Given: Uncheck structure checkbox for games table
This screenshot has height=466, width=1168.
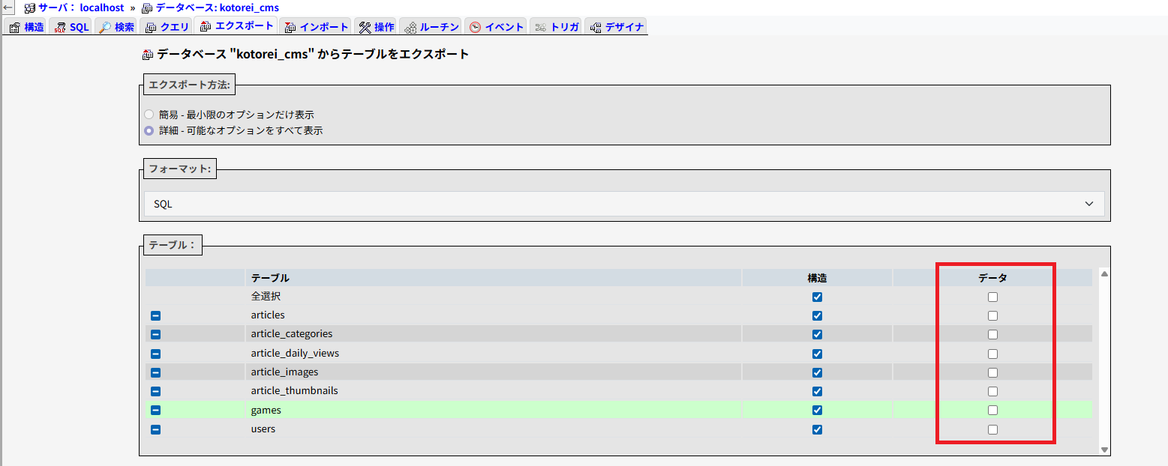Looking at the screenshot, I should [817, 410].
